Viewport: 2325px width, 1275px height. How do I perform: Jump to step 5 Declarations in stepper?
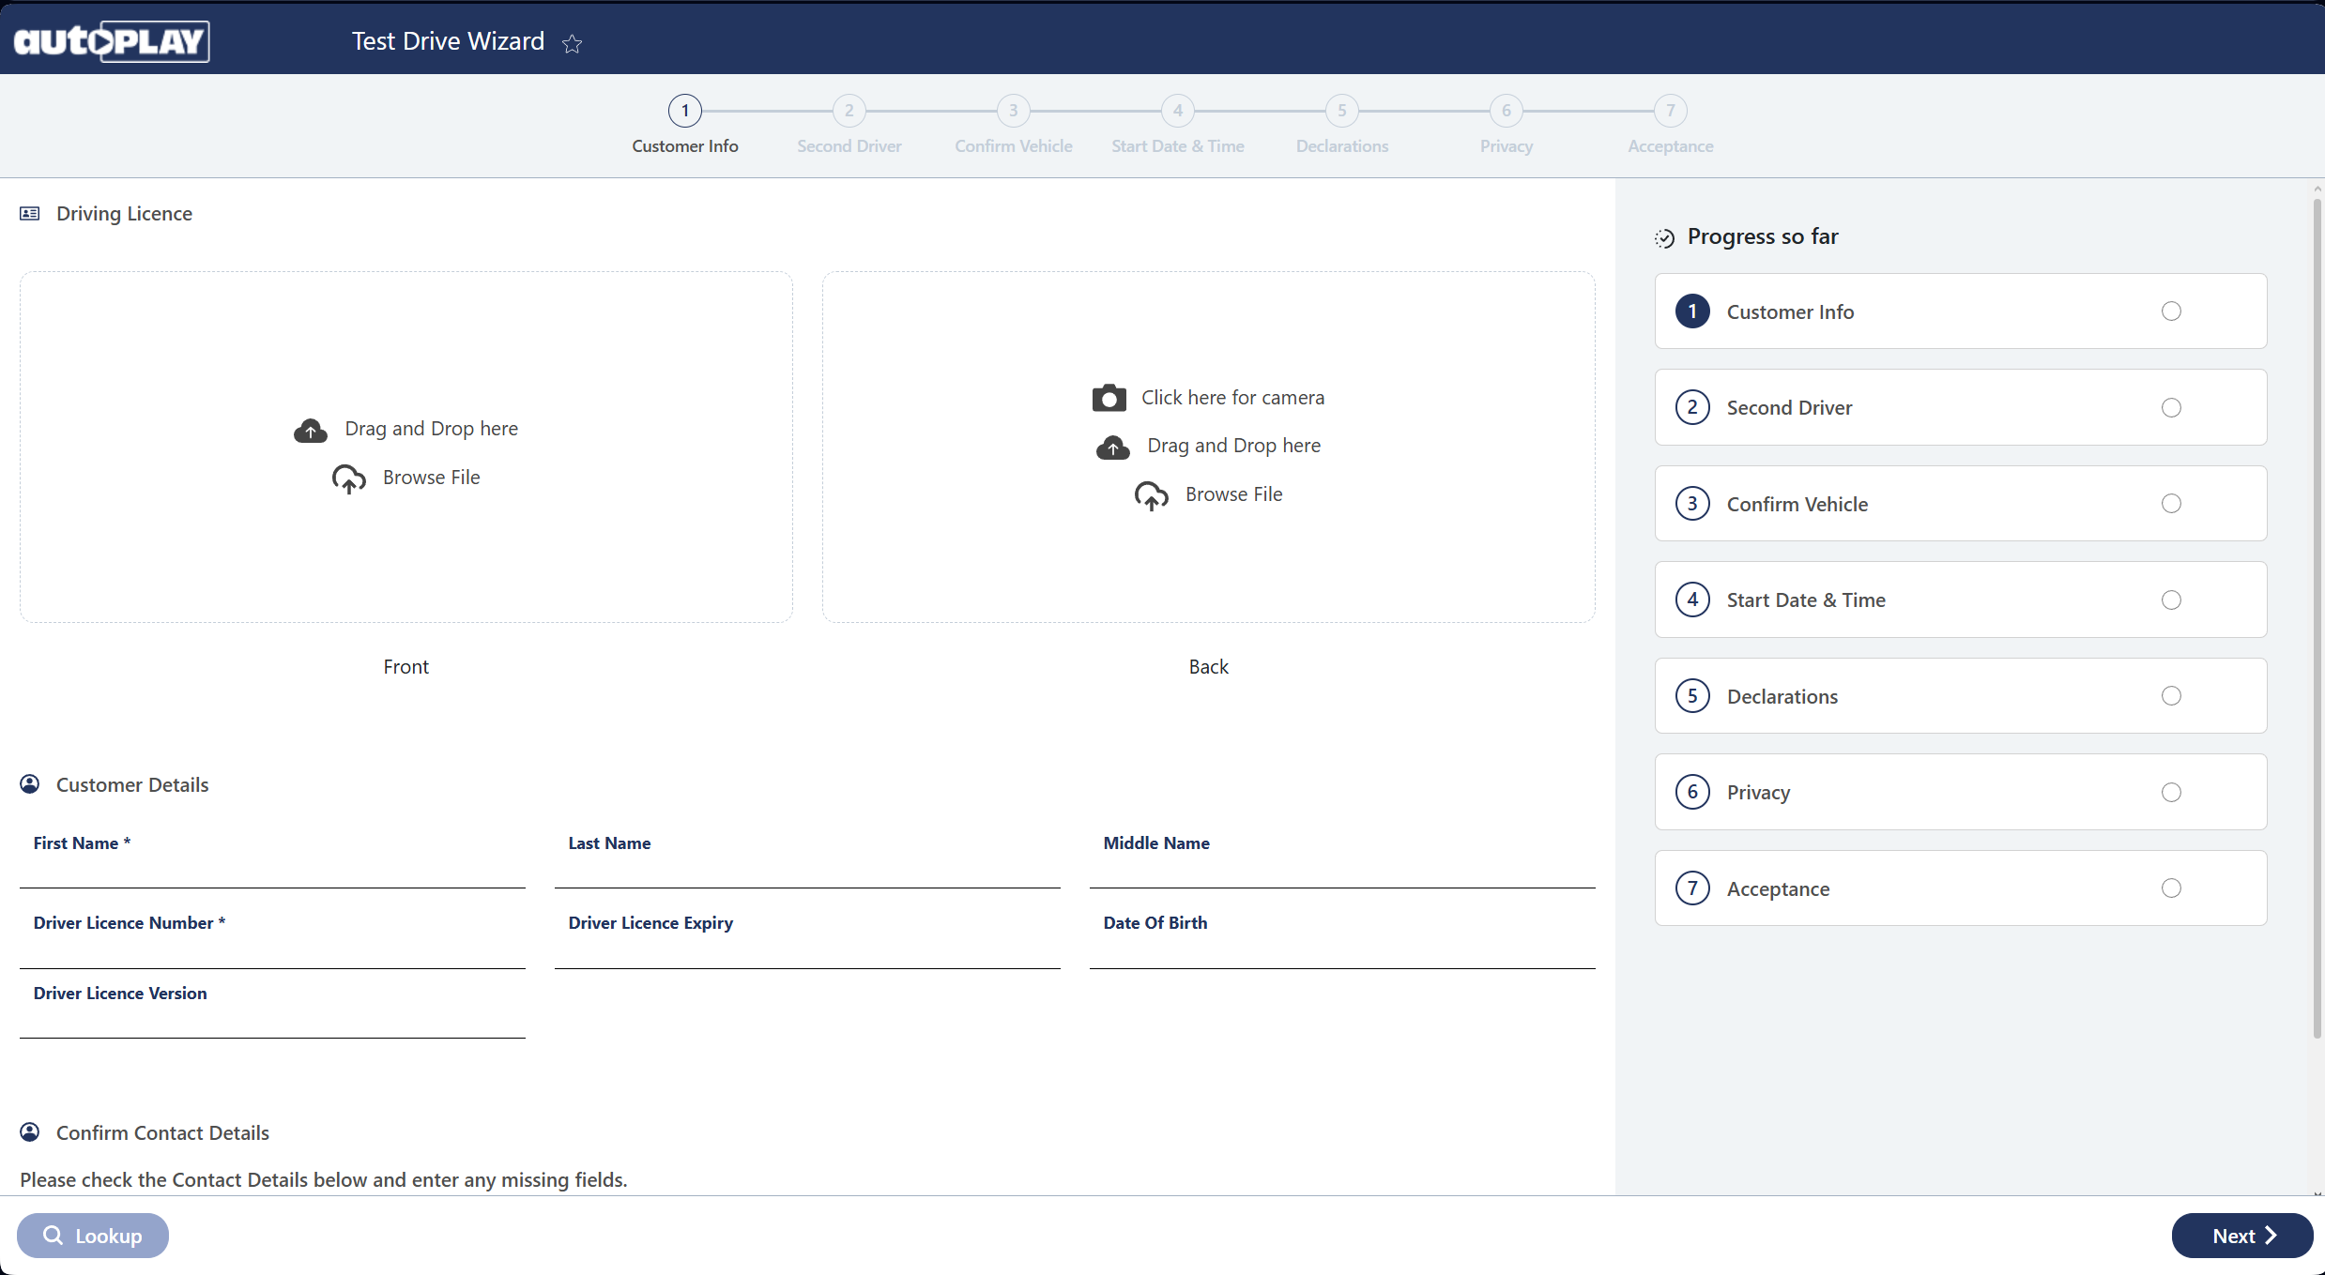click(x=1341, y=111)
